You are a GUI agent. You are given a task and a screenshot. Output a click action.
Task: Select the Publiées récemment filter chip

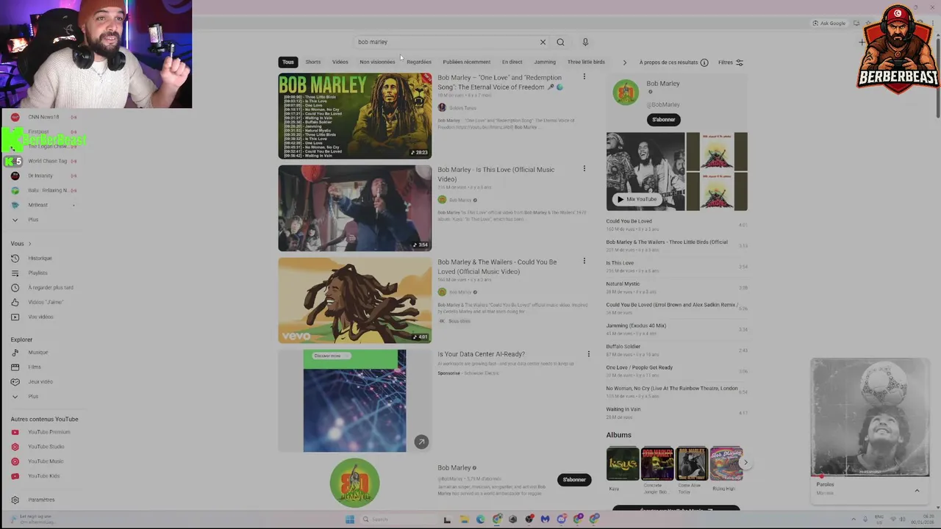(466, 62)
